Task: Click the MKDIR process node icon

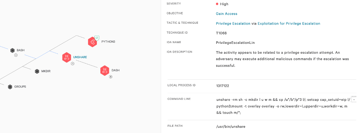Action: 37,71
